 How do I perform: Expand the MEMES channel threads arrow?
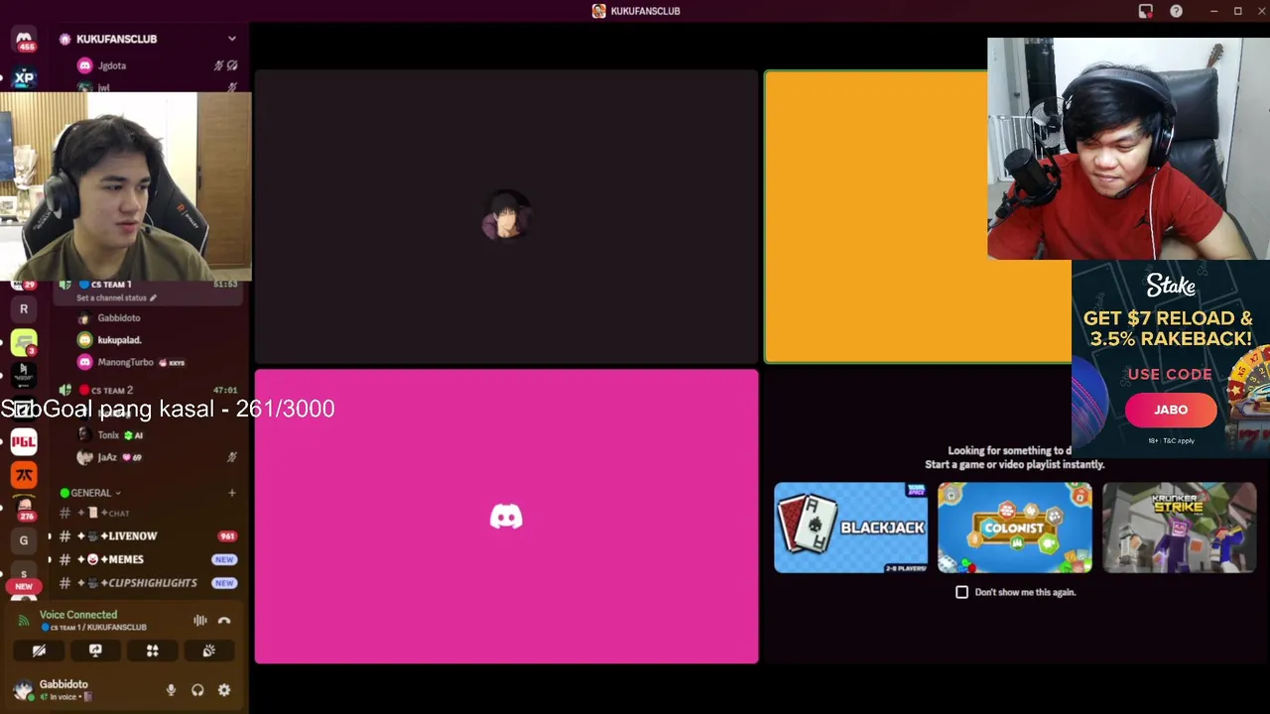click(50, 559)
